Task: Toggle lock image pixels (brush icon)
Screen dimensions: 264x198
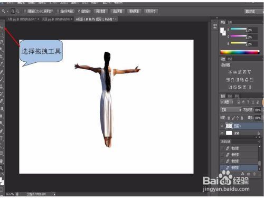Action: click(x=233, y=118)
